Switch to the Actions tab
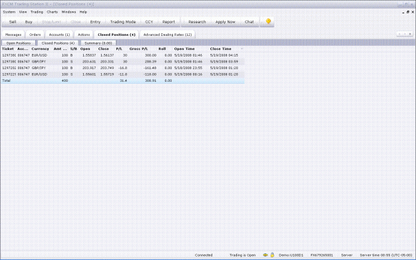The width and height of the screenshot is (416, 260). (84, 35)
